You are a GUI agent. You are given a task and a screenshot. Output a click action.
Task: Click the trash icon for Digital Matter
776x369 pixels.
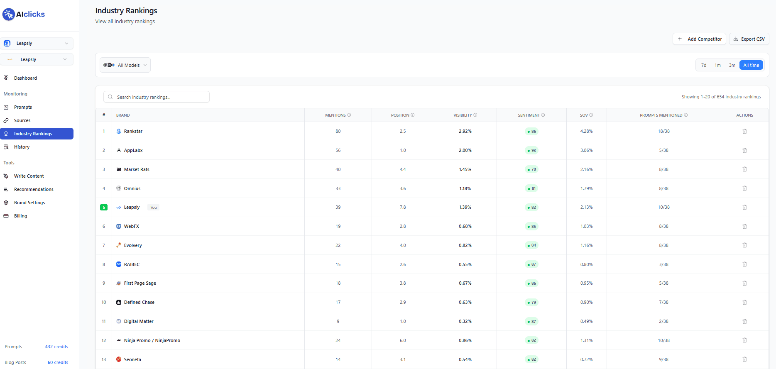[744, 321]
